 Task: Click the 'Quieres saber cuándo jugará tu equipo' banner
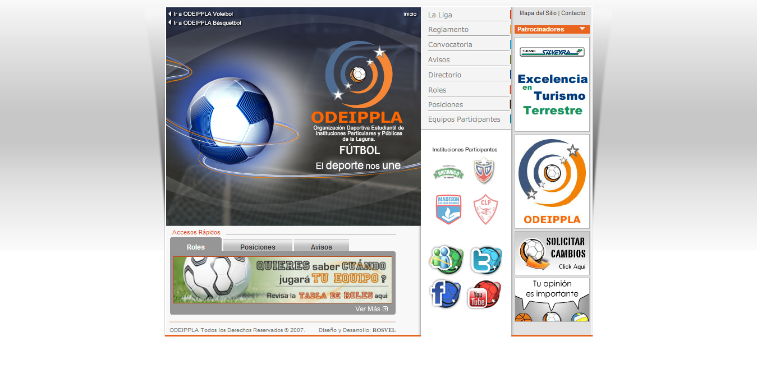click(x=282, y=280)
